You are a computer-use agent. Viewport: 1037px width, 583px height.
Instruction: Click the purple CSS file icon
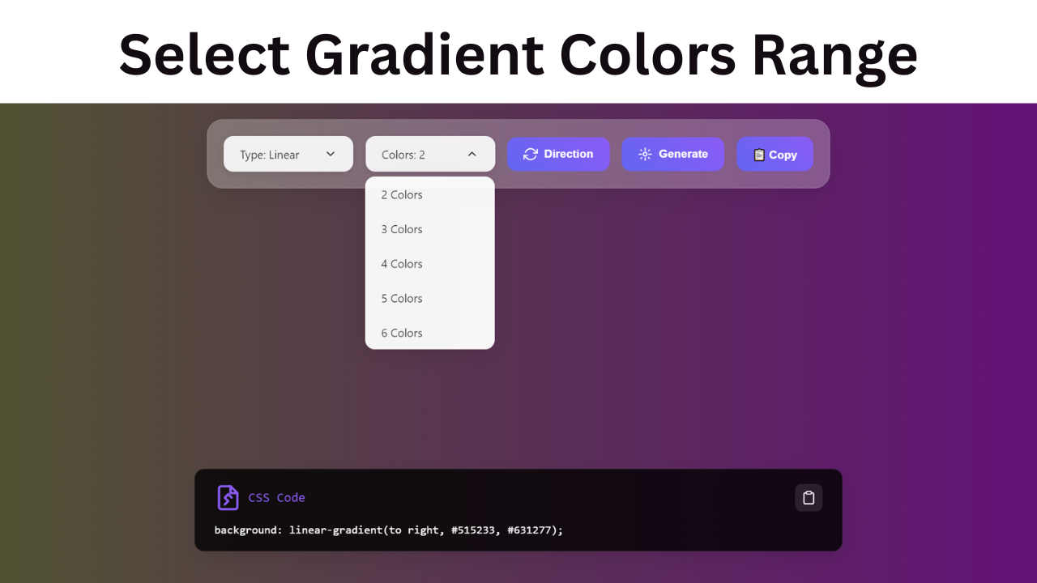[x=228, y=497]
